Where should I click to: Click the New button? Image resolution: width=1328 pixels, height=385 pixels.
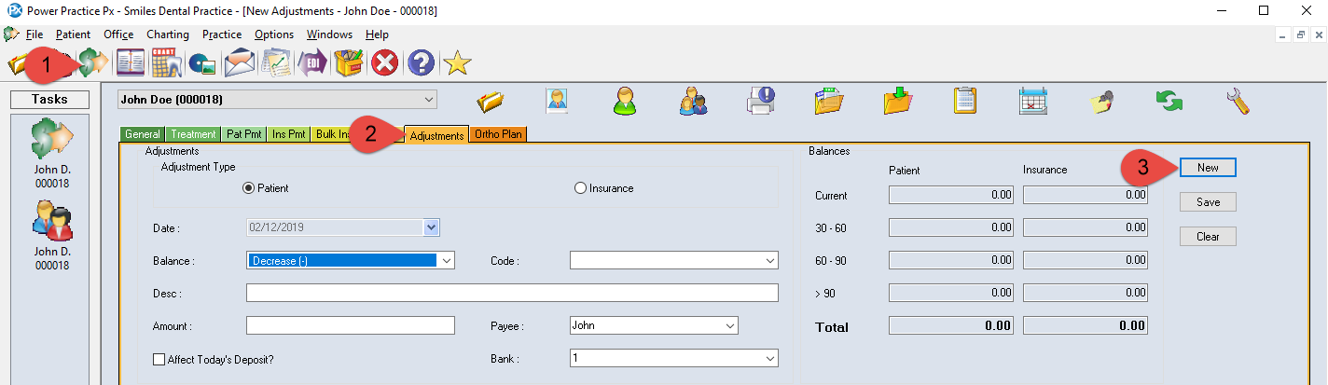click(x=1208, y=168)
